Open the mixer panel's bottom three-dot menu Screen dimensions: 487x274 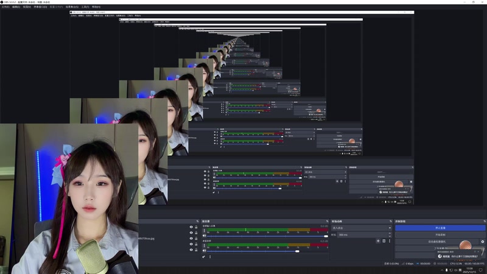pos(210,256)
